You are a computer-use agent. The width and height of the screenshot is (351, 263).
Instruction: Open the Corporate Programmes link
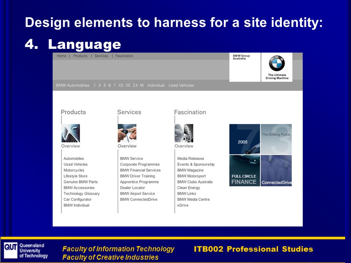coord(140,164)
